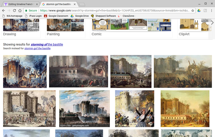Open the Sheppard Software bookmark
The width and height of the screenshot is (215, 137).
click(103, 16)
